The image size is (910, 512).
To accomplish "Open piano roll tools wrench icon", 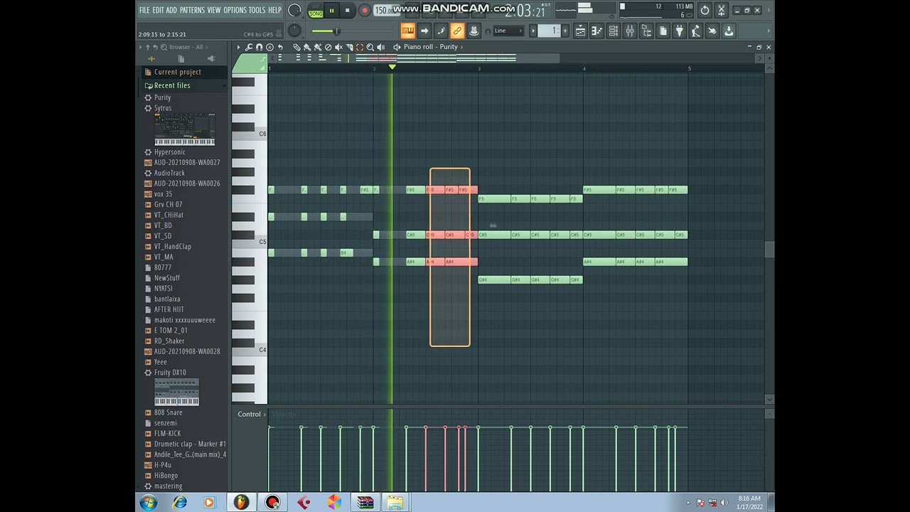I will pyautogui.click(x=249, y=47).
